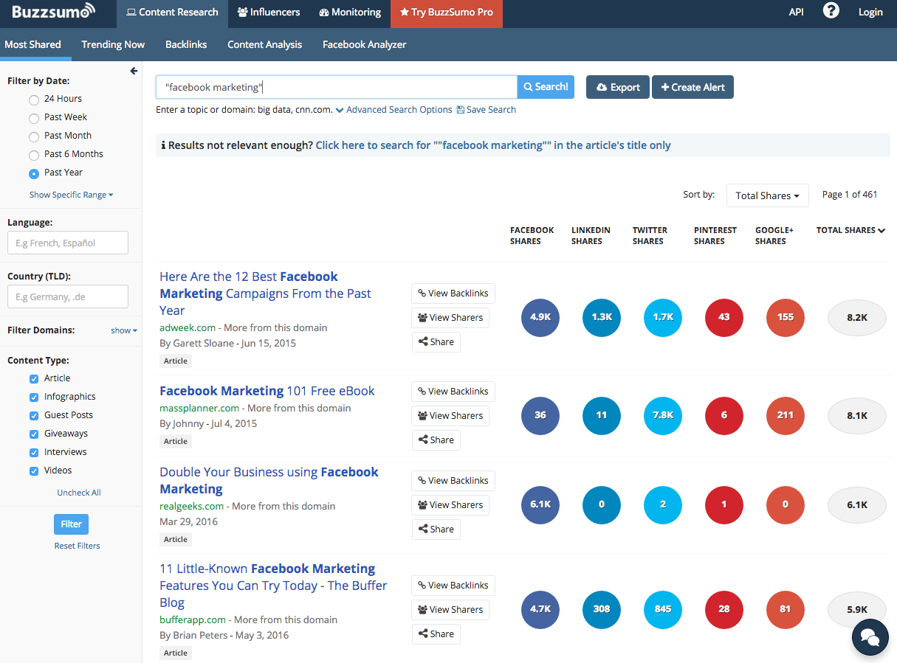Apply filters with the Filter button
The image size is (897, 663).
pyautogui.click(x=71, y=524)
